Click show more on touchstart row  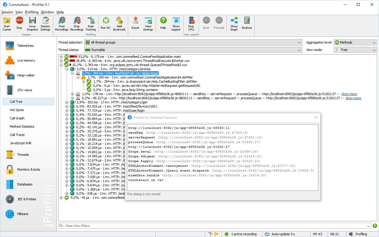pyautogui.click(x=150, y=73)
